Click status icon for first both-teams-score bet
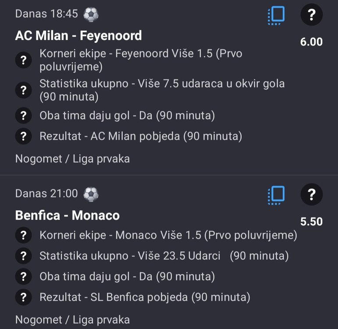The width and height of the screenshot is (338, 329). tap(23, 116)
